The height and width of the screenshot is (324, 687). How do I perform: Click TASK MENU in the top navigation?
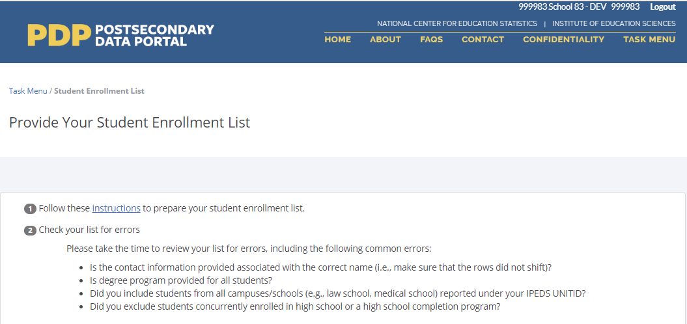click(x=649, y=40)
